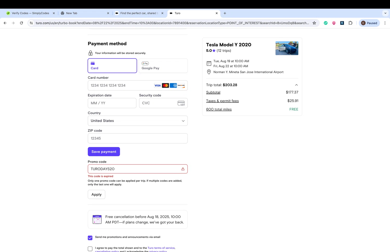This screenshot has height=252, width=390.
Task: Open the Country dropdown
Action: 138,121
